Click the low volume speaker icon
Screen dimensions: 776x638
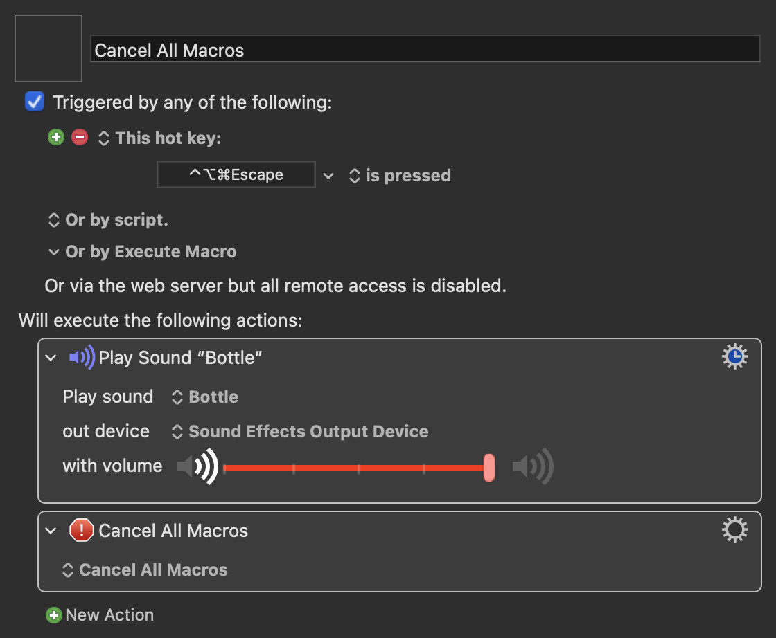pyautogui.click(x=197, y=466)
